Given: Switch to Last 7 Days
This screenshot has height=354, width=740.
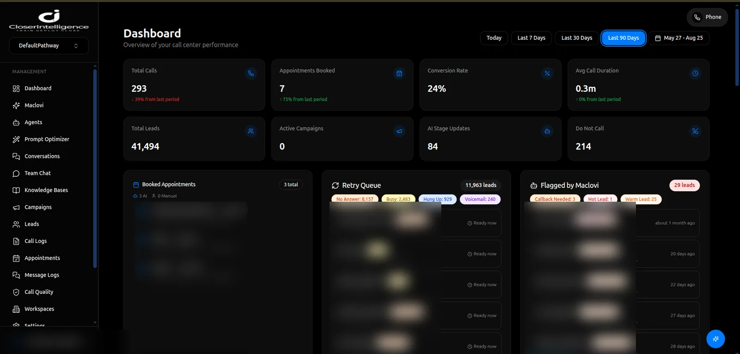Looking at the screenshot, I should pos(531,38).
